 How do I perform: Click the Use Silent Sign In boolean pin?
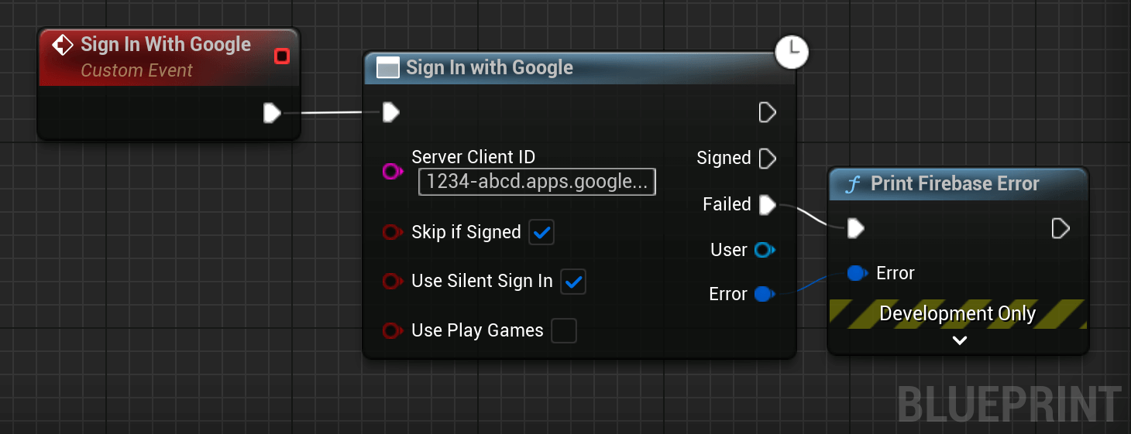click(393, 282)
